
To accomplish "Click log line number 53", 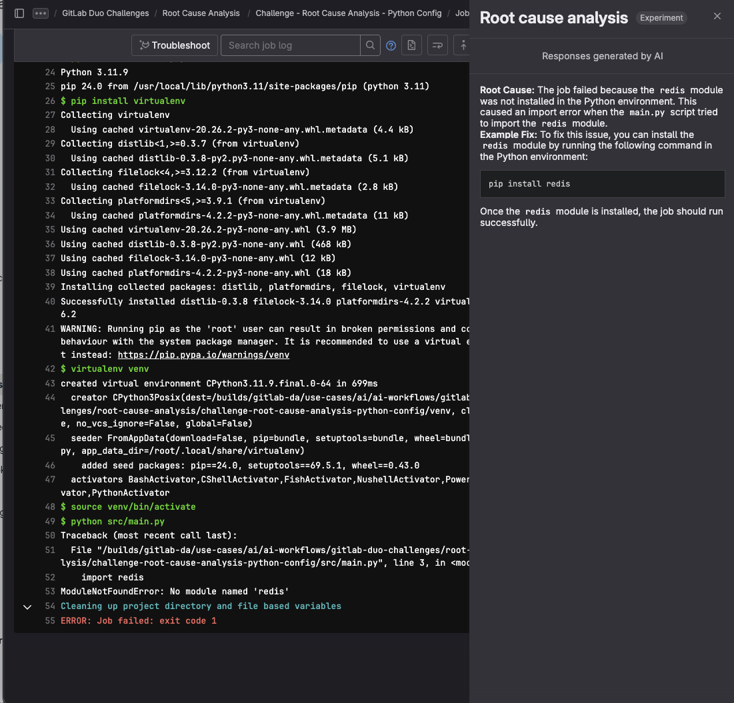I will pos(50,592).
